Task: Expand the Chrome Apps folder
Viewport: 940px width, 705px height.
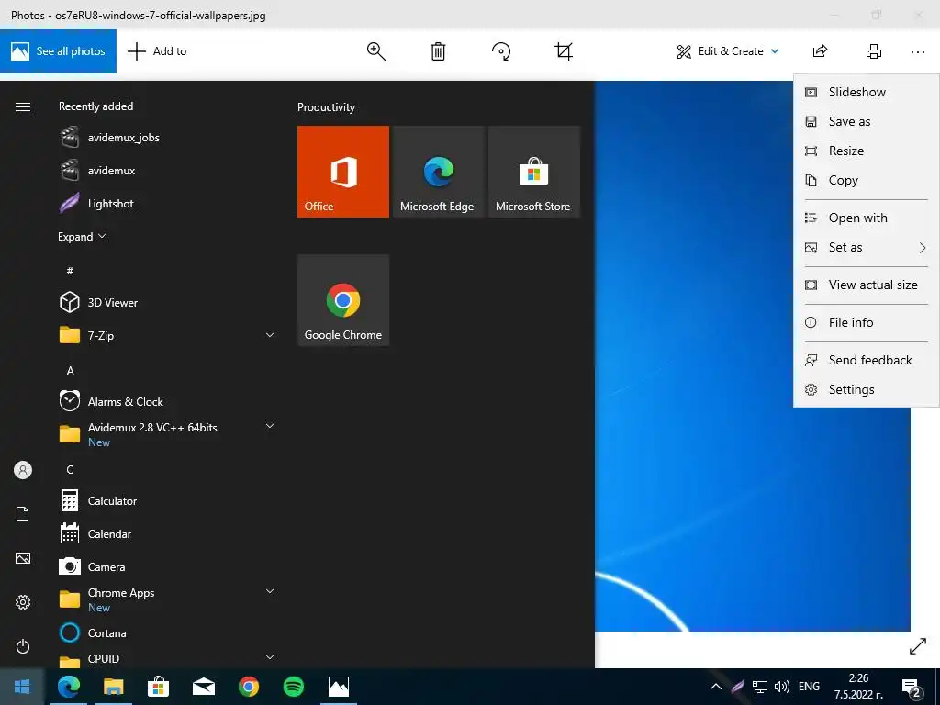Action: coord(270,591)
